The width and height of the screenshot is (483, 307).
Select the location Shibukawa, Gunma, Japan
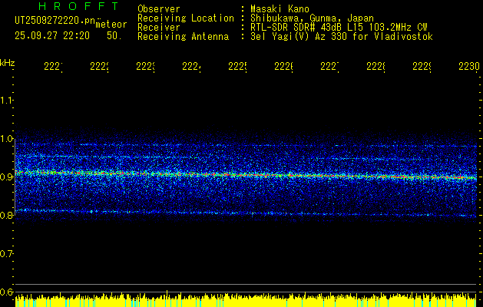pos(312,18)
